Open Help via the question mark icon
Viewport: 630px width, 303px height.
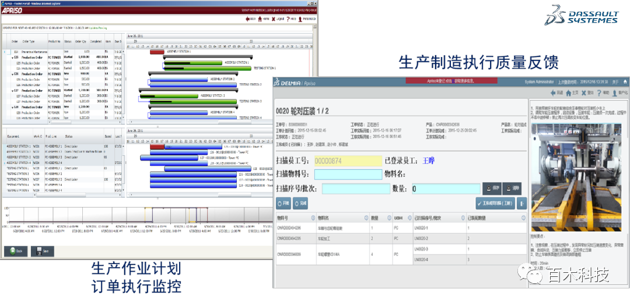(287, 19)
